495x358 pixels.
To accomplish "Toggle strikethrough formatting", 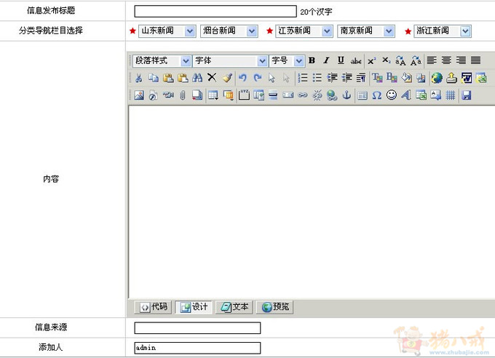I will [356, 61].
